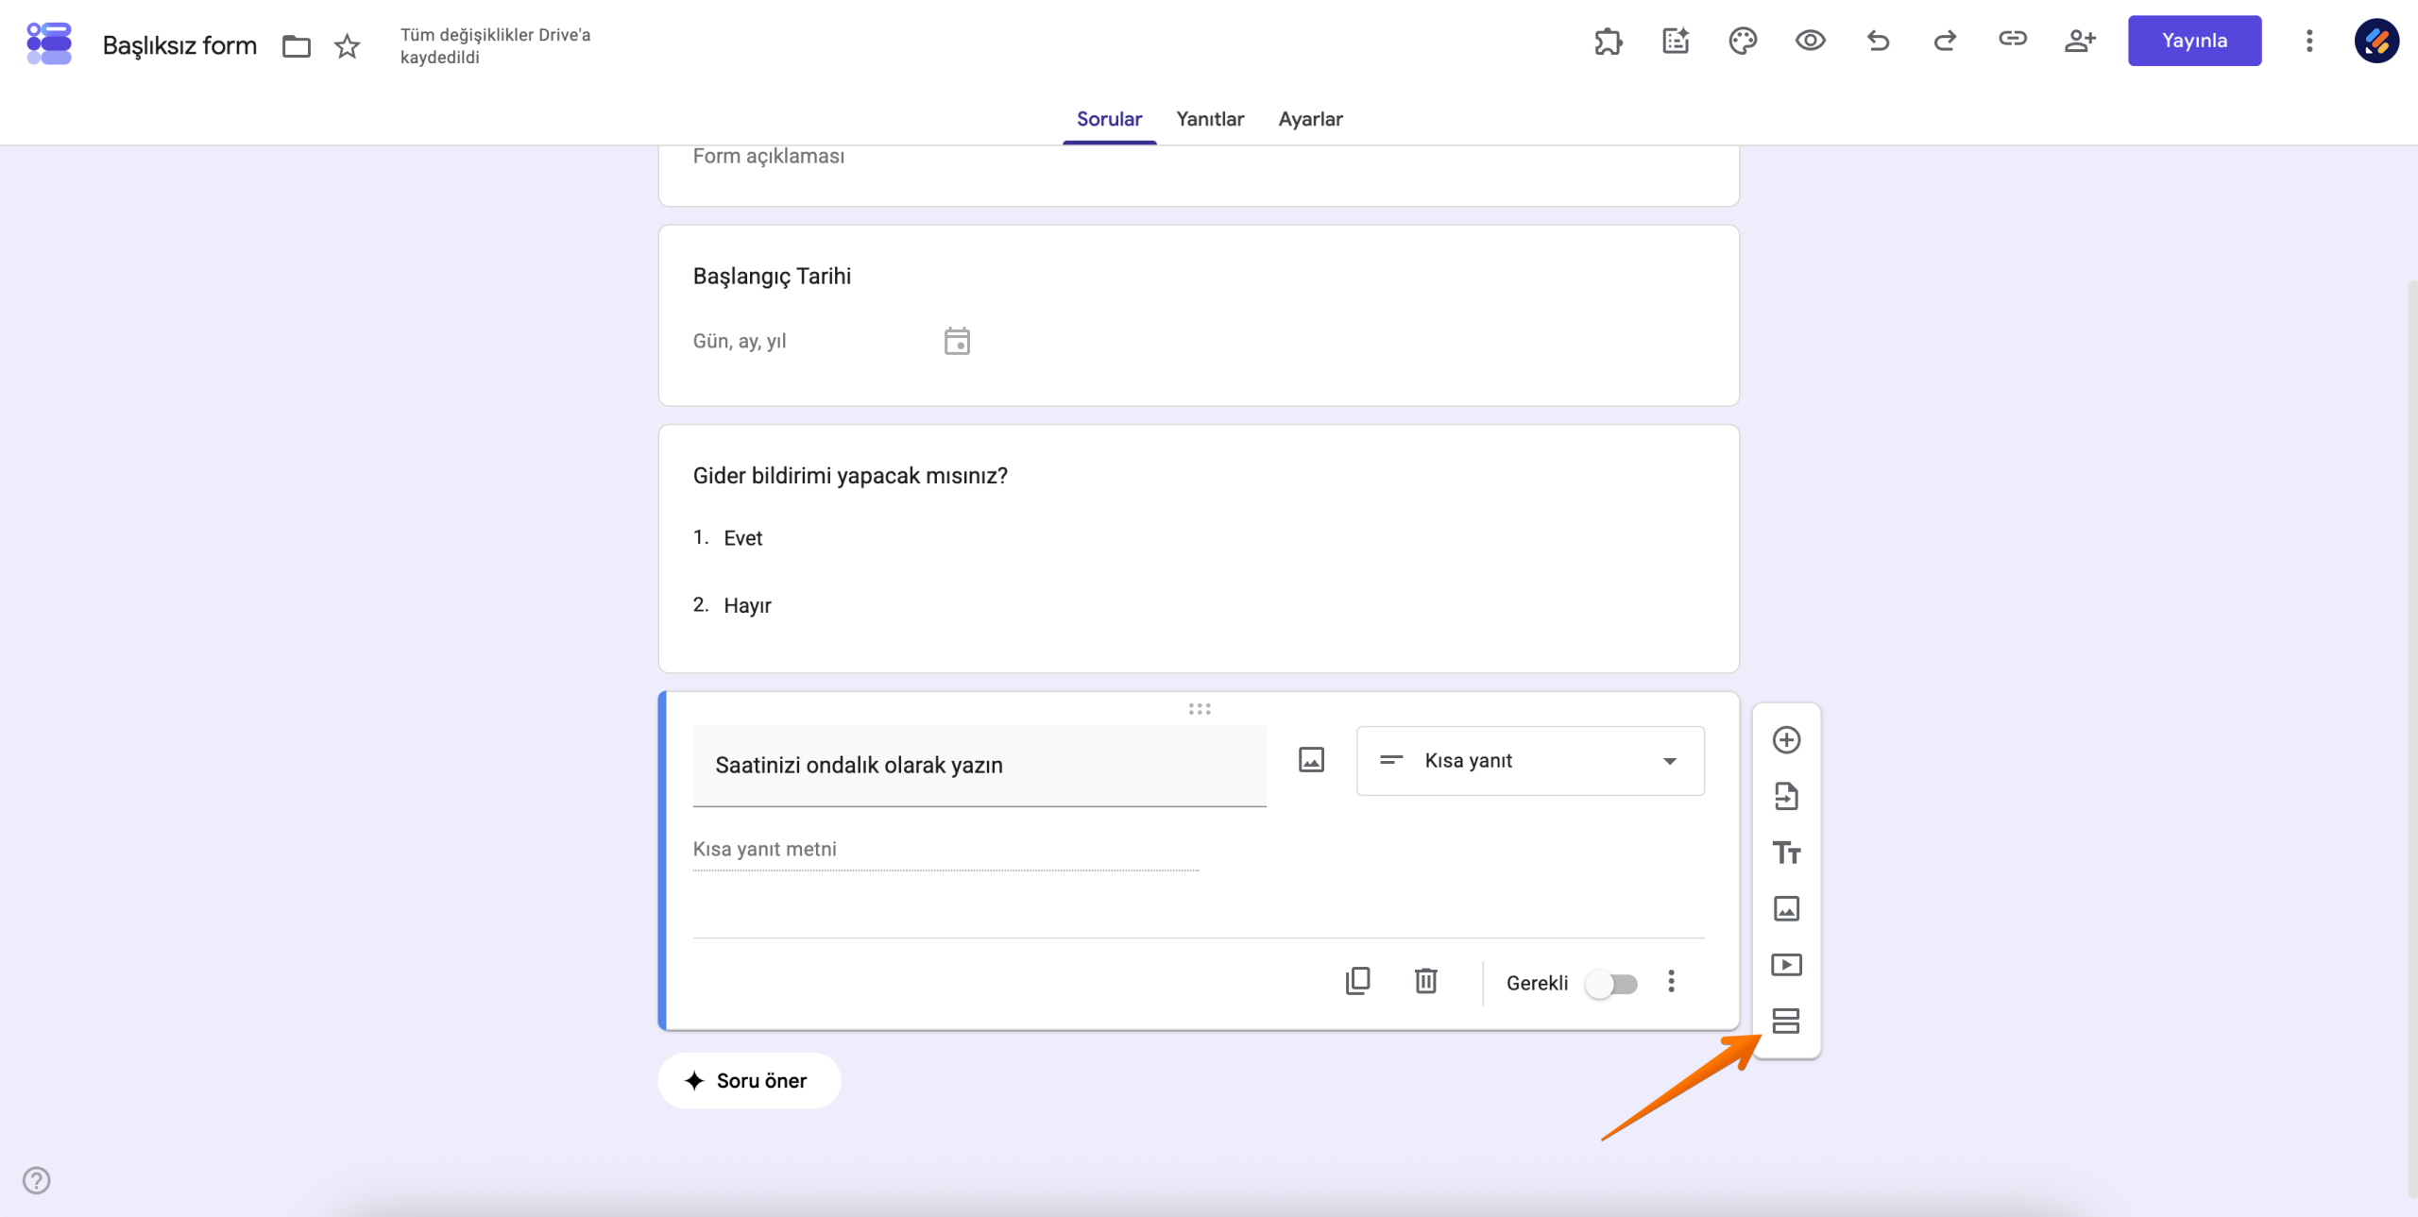Add an image from the side toolbar
This screenshot has width=2418, height=1217.
point(1786,908)
